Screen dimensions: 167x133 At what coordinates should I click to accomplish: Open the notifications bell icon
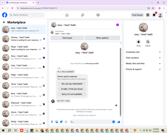coord(154,15)
